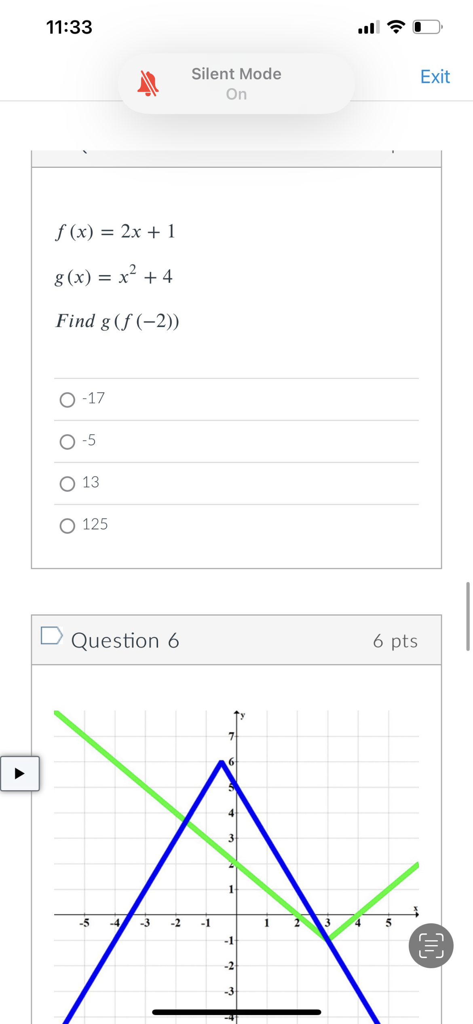Screen dimensions: 473x1024
Task: Tap the silent mode bell icon
Action: point(149,82)
